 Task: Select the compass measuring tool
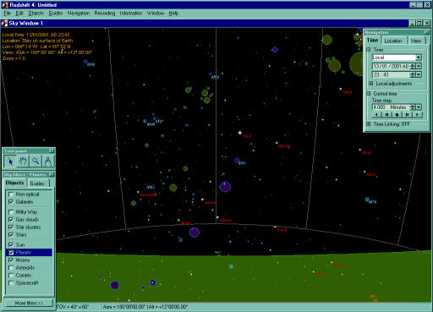[47, 161]
